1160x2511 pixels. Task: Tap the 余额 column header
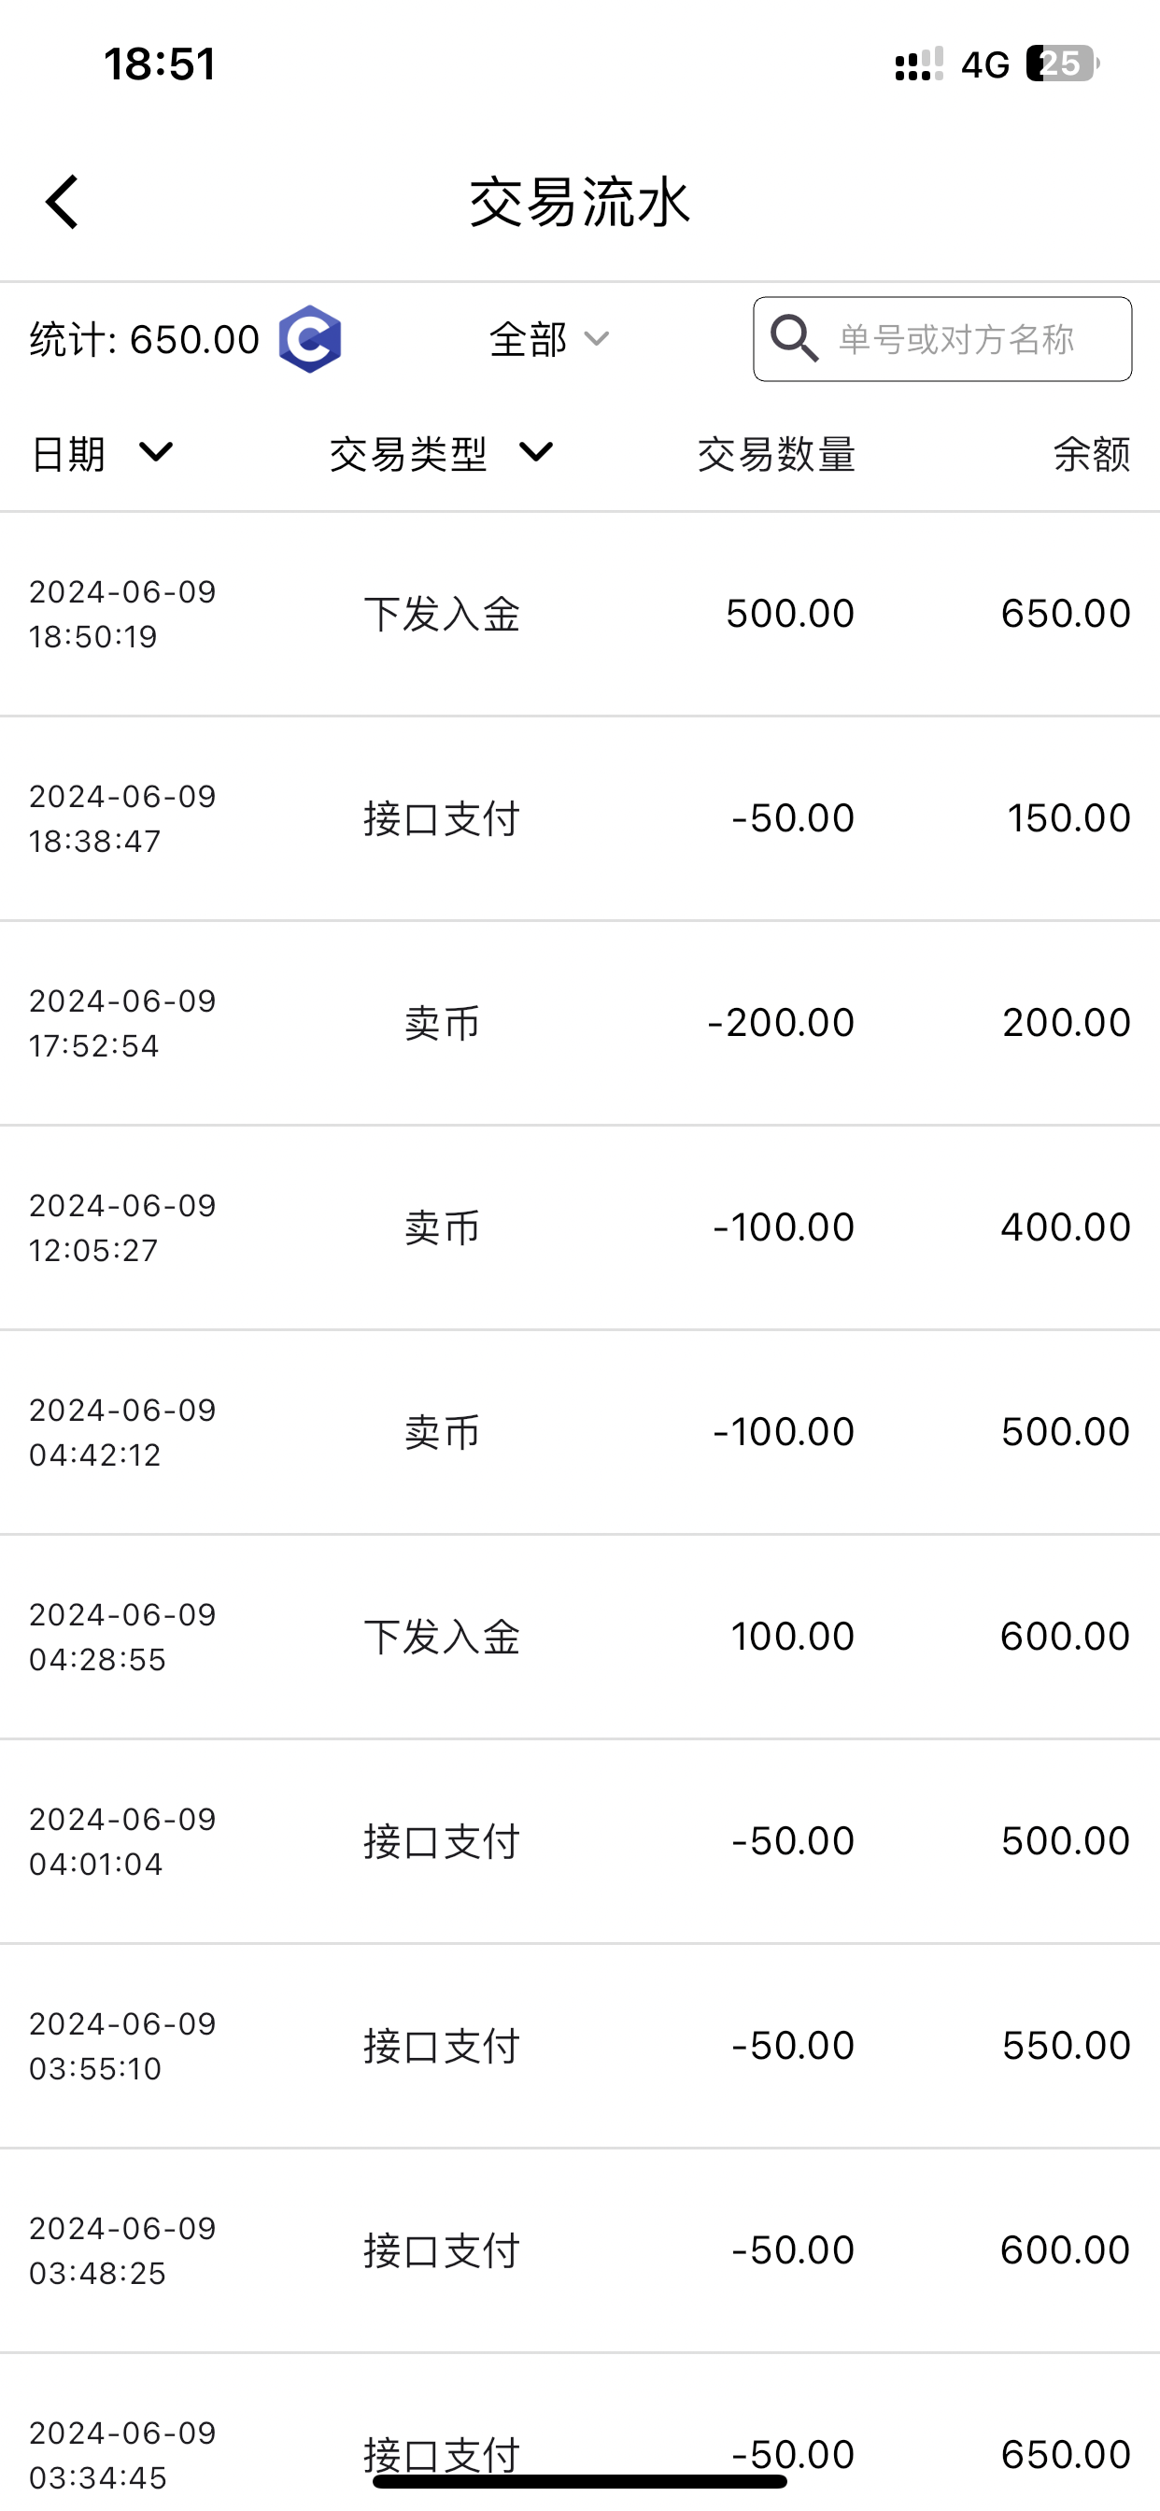pos(1091,454)
